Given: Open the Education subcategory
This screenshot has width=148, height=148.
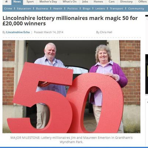Looking at the screenshot, I should click(24, 8).
